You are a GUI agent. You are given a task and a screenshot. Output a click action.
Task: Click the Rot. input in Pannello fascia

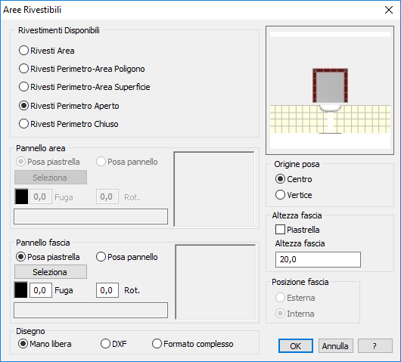107,290
